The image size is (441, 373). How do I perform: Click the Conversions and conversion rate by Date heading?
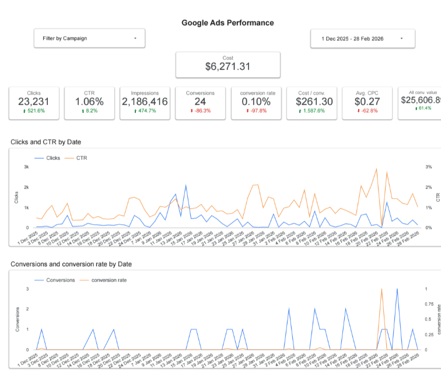coord(71,264)
